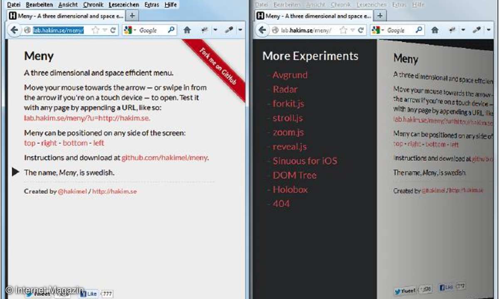The image size is (499, 299).
Task: Reload the page in the left browser window
Action: 113,30
